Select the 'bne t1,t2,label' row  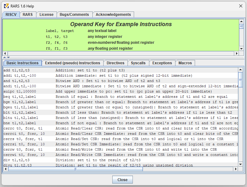121,123
